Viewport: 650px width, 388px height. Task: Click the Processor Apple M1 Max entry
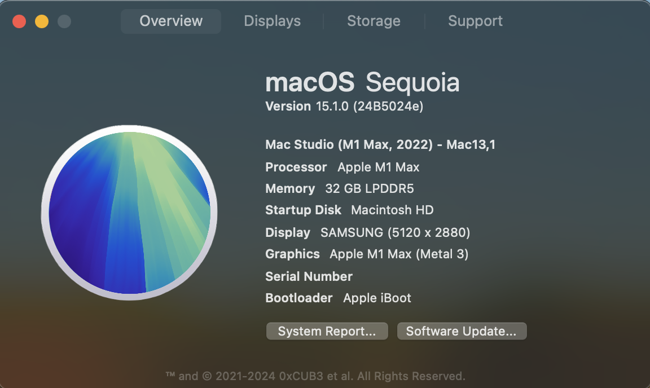342,167
